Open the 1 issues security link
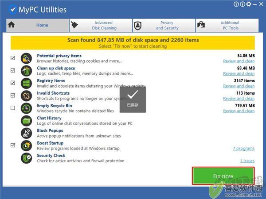Screen dimensions: 266x199 click(x=247, y=161)
